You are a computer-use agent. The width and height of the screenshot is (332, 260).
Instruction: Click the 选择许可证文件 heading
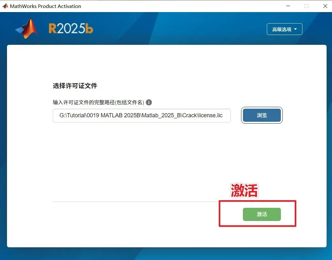point(75,86)
